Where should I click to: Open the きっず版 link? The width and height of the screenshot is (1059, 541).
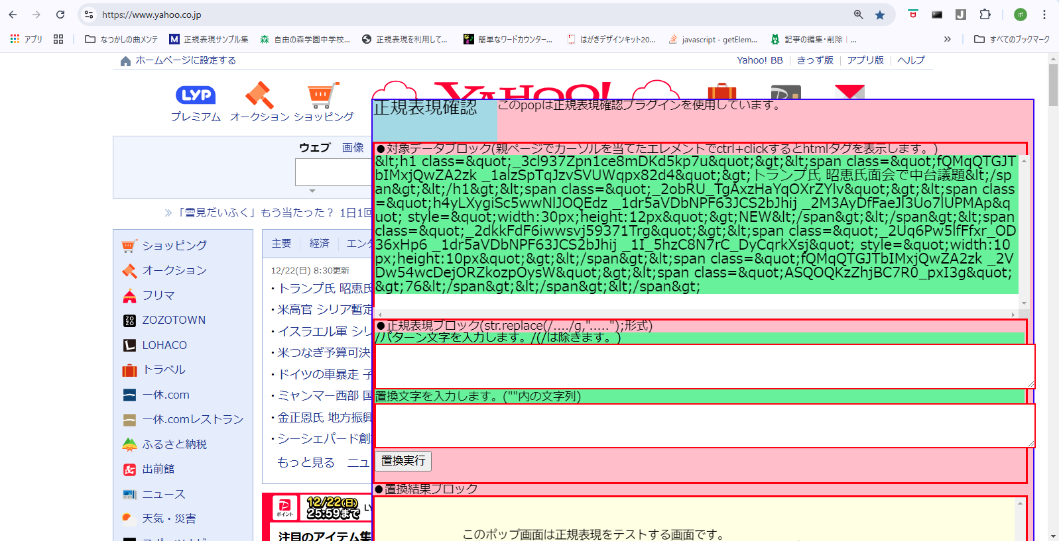point(815,60)
